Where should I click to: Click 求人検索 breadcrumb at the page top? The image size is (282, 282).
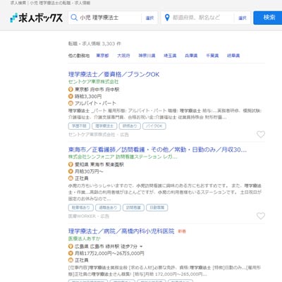(18, 3)
